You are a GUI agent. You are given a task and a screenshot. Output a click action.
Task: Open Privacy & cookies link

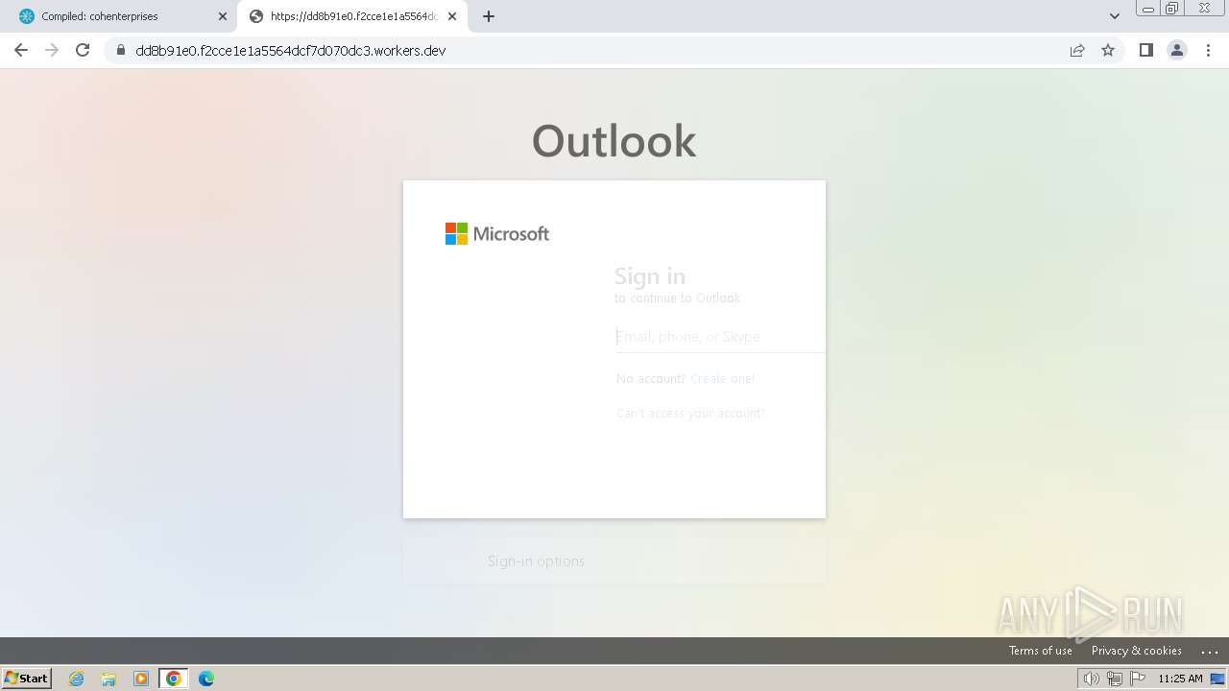point(1136,651)
